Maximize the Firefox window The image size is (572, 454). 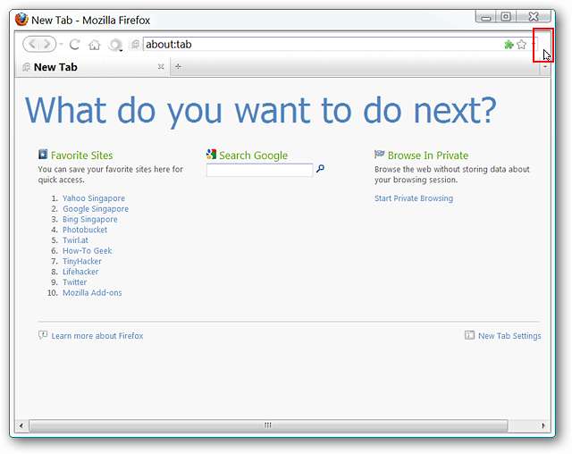[506, 17]
